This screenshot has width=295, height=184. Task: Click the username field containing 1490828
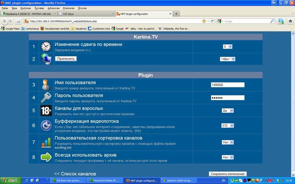[x=228, y=85]
